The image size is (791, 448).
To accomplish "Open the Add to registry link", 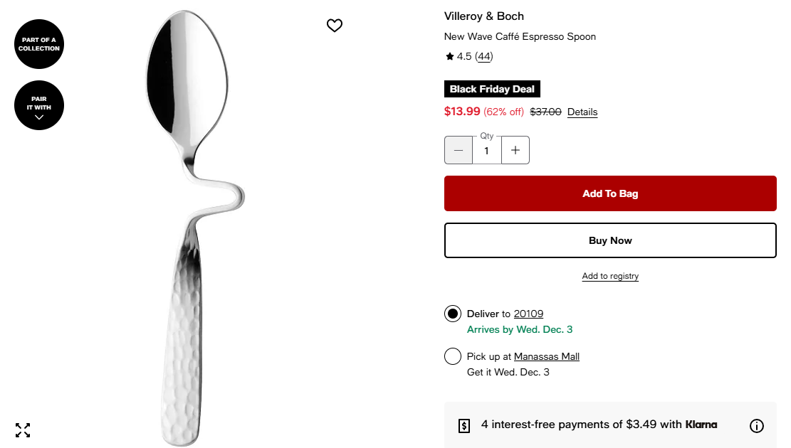I will coord(610,276).
